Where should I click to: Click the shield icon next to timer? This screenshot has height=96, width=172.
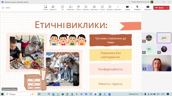coord(3,8)
